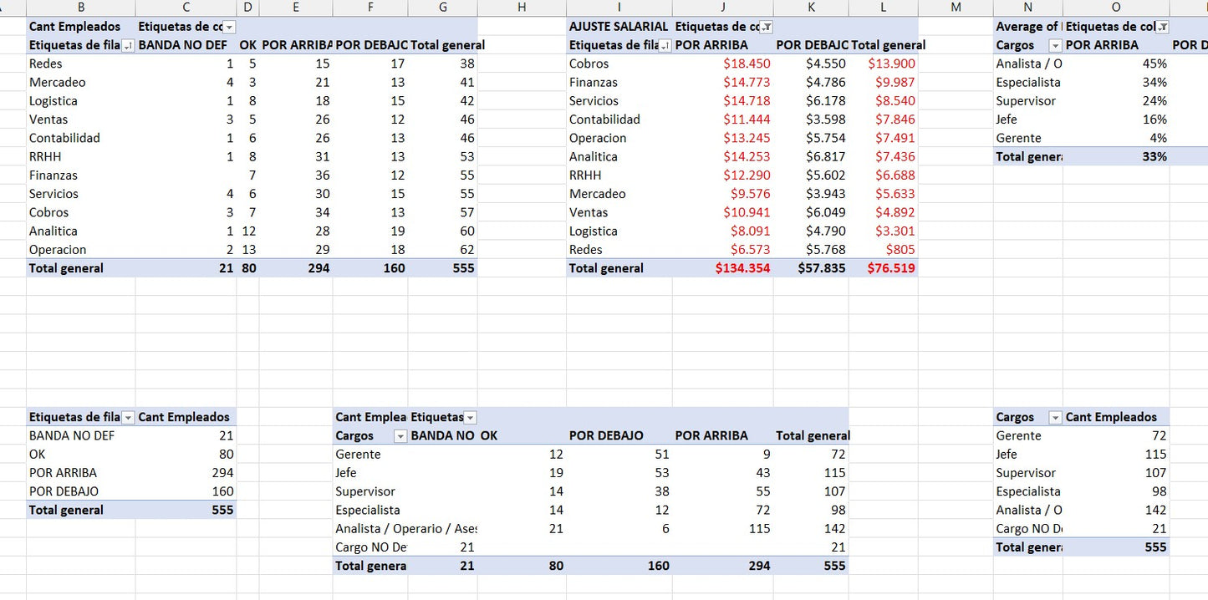Select column C header
Viewport: 1208px width, 600px height.
pos(186,8)
